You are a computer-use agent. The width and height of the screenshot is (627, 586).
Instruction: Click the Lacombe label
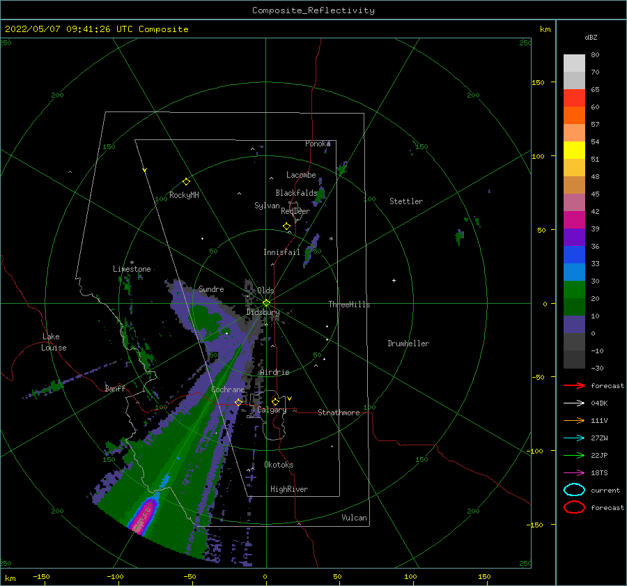(301, 175)
